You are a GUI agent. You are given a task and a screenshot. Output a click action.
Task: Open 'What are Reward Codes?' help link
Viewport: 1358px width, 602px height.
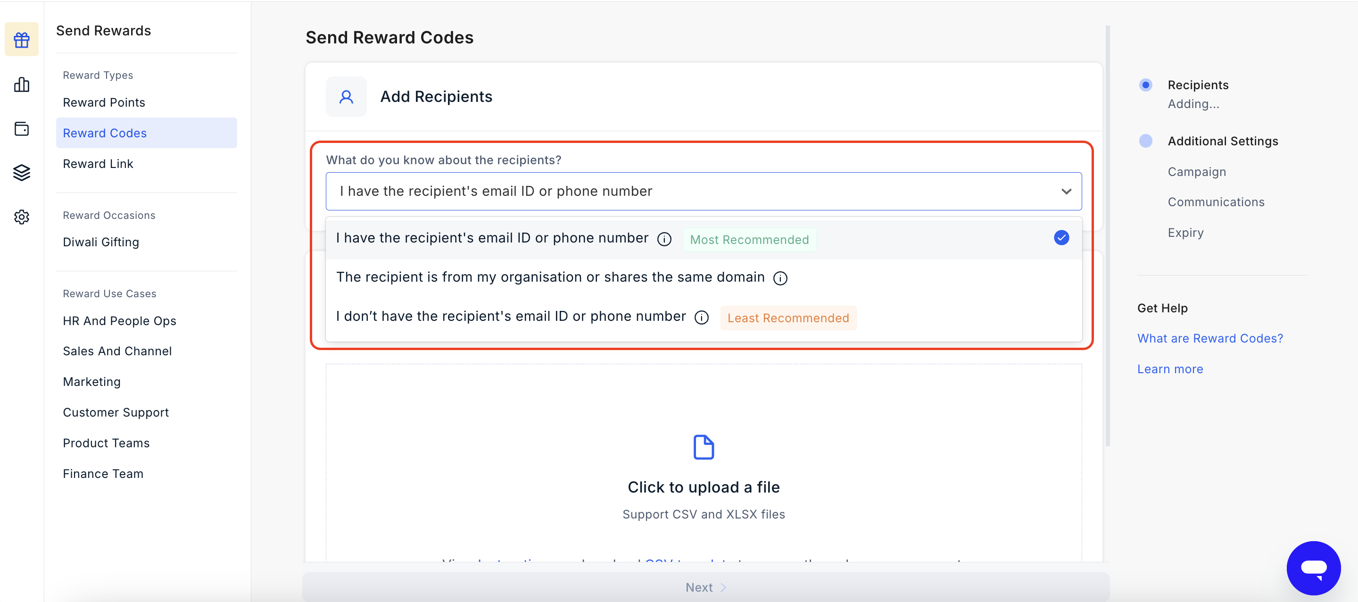click(1210, 339)
